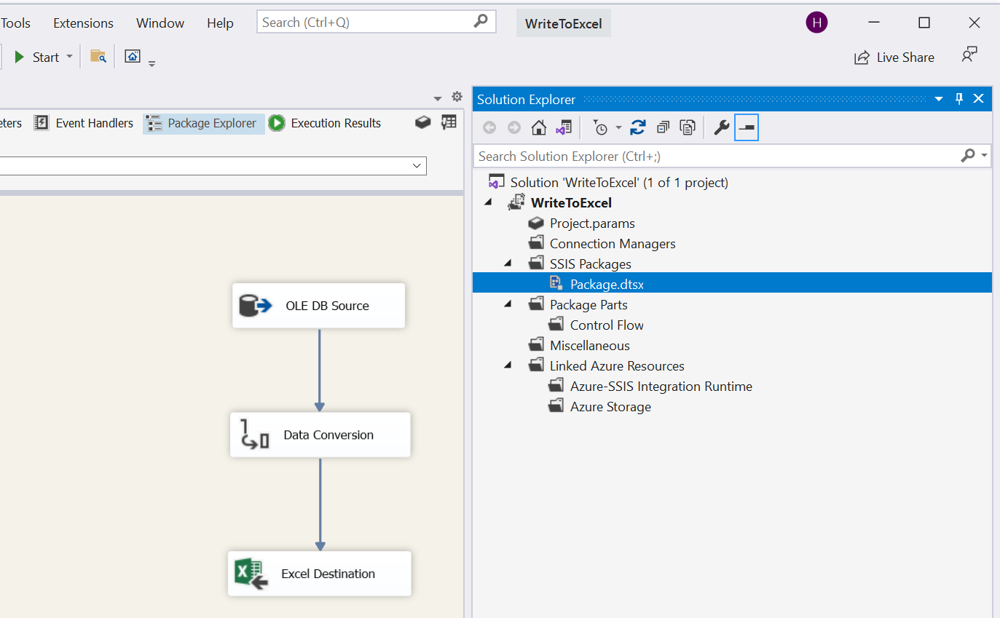Open the Tools menu
The height and width of the screenshot is (618, 1000).
point(16,23)
